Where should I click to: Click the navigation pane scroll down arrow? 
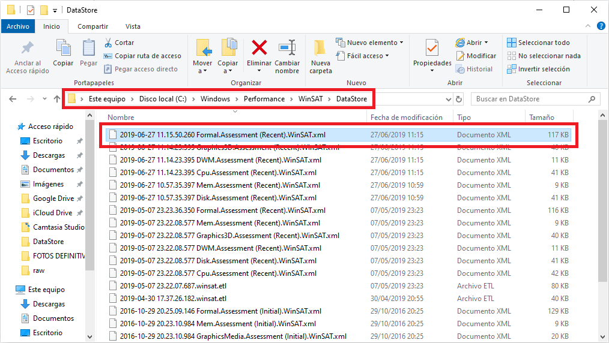point(89,337)
